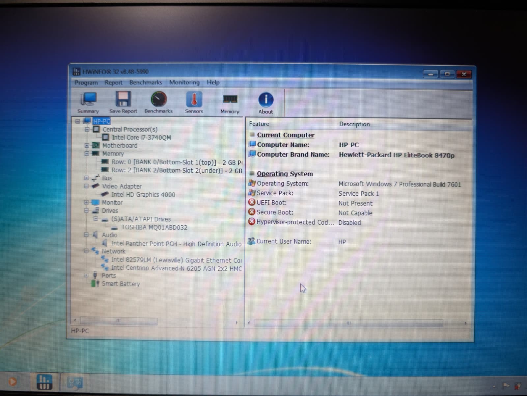The image size is (527, 396).
Task: Collapse the Central Processor(s) node
Action: (x=87, y=129)
